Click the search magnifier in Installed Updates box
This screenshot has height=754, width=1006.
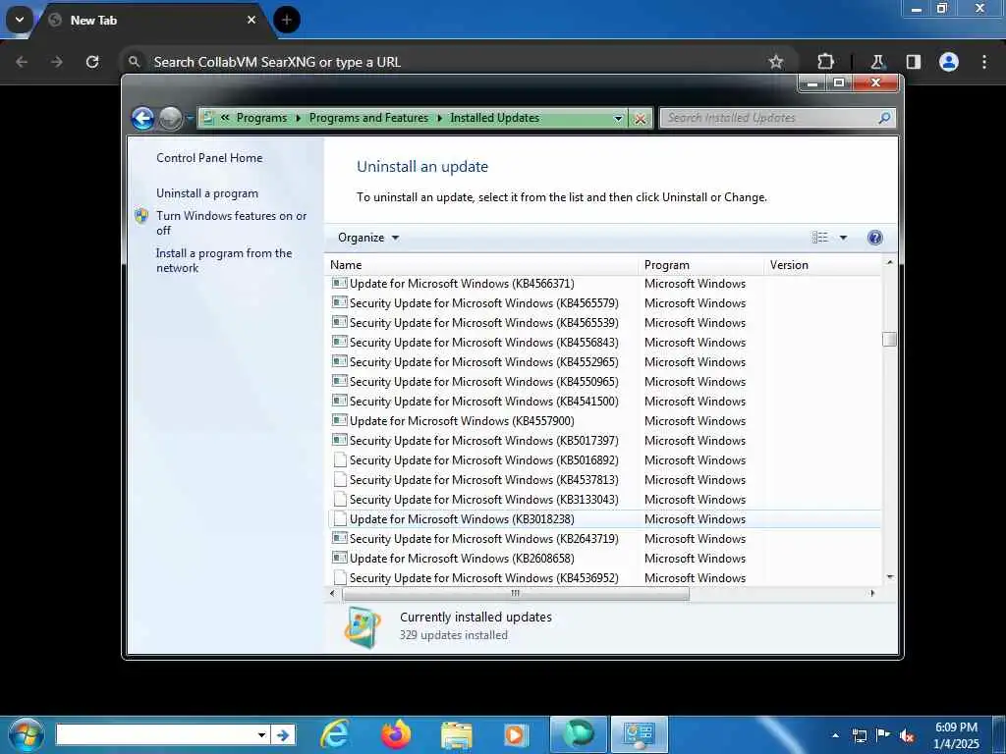click(x=884, y=118)
